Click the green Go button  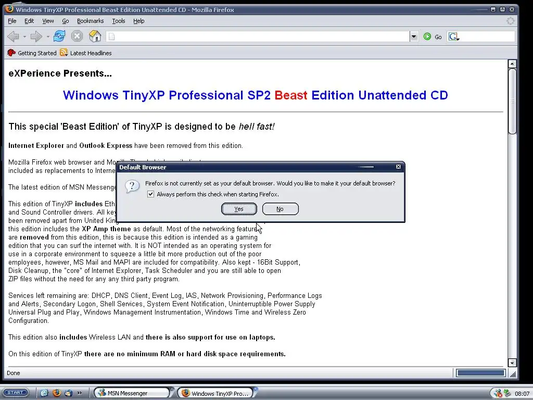click(x=433, y=37)
